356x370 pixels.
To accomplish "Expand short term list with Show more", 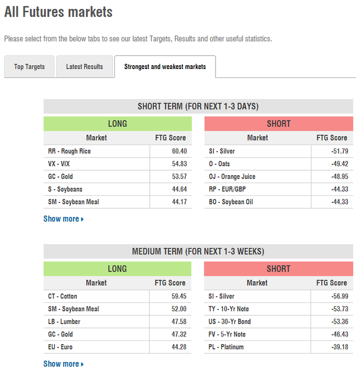I will pos(64,219).
